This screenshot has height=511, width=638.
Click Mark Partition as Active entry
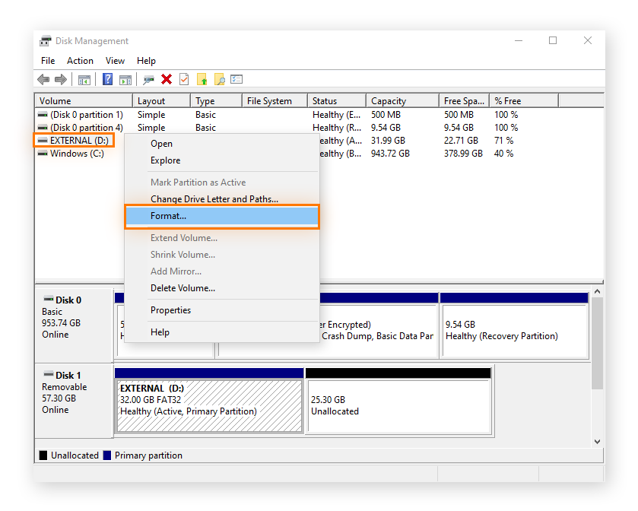point(222,182)
